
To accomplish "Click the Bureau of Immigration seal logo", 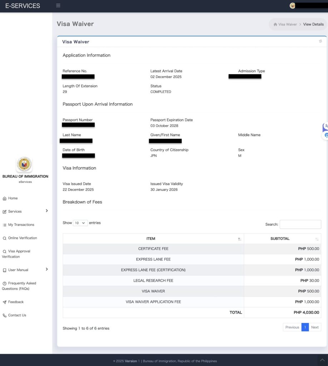I will coord(24,164).
